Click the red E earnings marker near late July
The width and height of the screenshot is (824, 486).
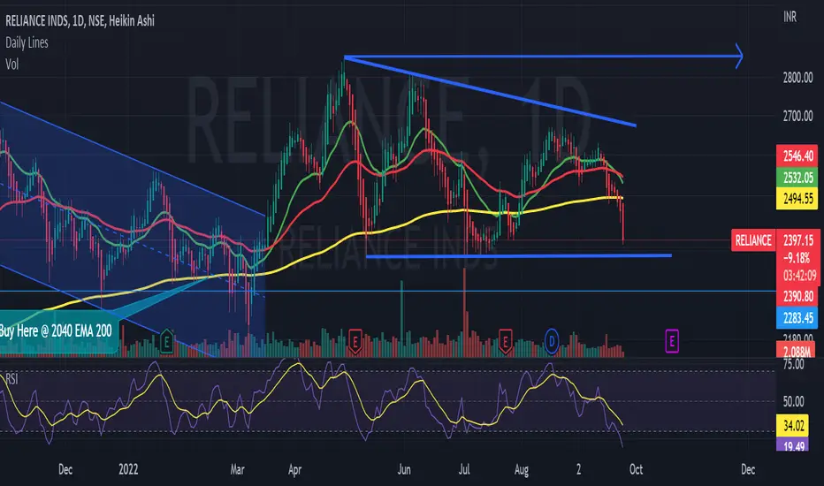point(505,341)
